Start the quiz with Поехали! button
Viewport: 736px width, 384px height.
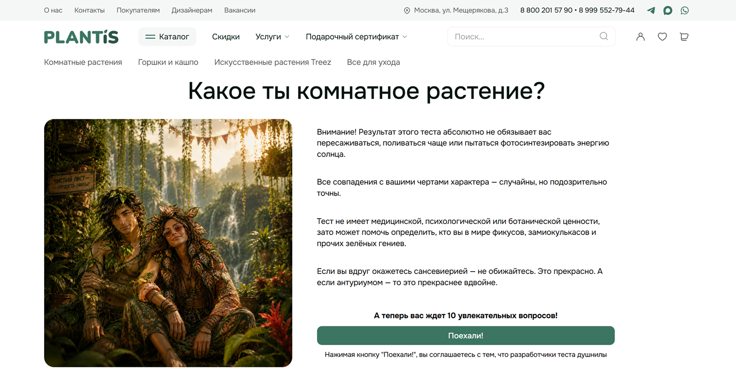(x=466, y=335)
